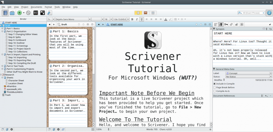Open the text color tool
273x132 pixels.
(x=165, y=19)
